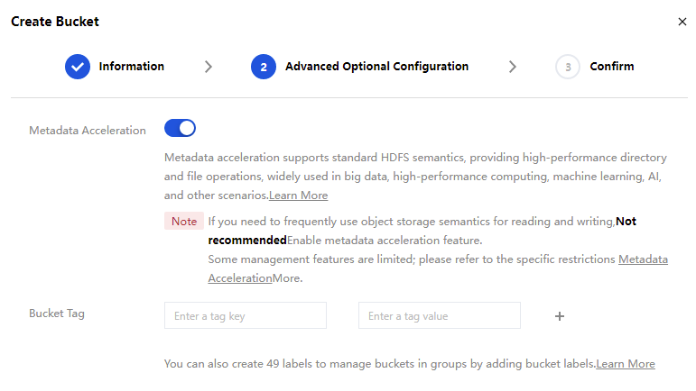Click the Information step checkmark icon
Viewport: 696px width, 391px height.
78,67
